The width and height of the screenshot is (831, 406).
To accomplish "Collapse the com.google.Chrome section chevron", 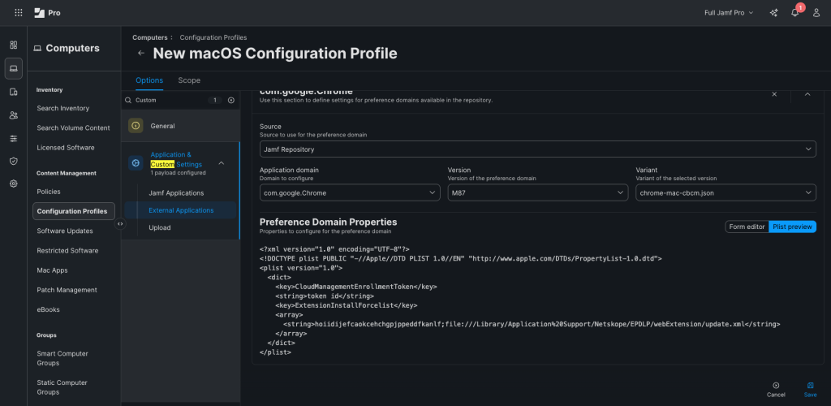I will click(807, 94).
